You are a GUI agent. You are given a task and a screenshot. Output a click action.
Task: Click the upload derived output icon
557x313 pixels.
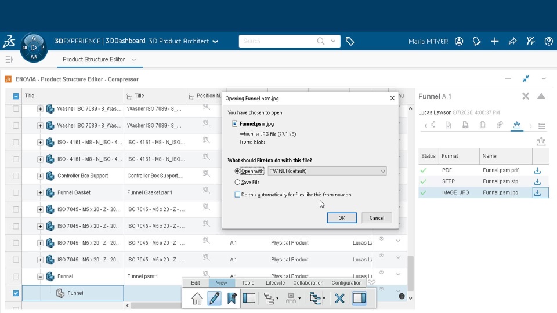(x=541, y=141)
